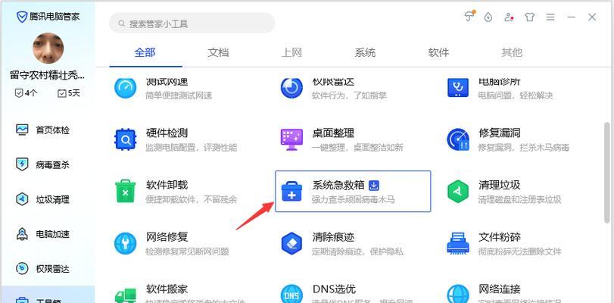Open the 桌面整理 purple monitor icon
Image resolution: width=614 pixels, height=303 pixels.
pyautogui.click(x=291, y=139)
